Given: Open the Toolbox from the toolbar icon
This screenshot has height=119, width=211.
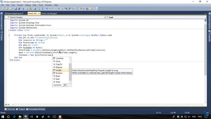Looking at the screenshot, I should coord(84,9).
